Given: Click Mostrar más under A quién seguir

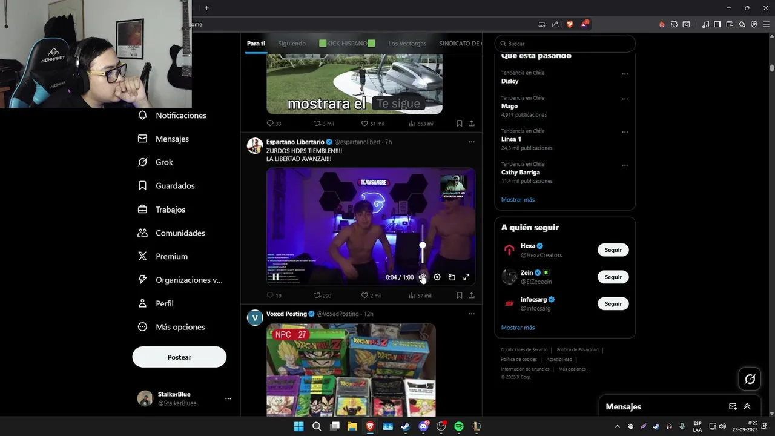Looking at the screenshot, I should (x=518, y=328).
